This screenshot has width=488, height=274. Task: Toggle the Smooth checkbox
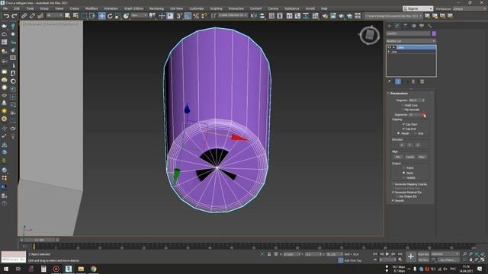click(393, 201)
